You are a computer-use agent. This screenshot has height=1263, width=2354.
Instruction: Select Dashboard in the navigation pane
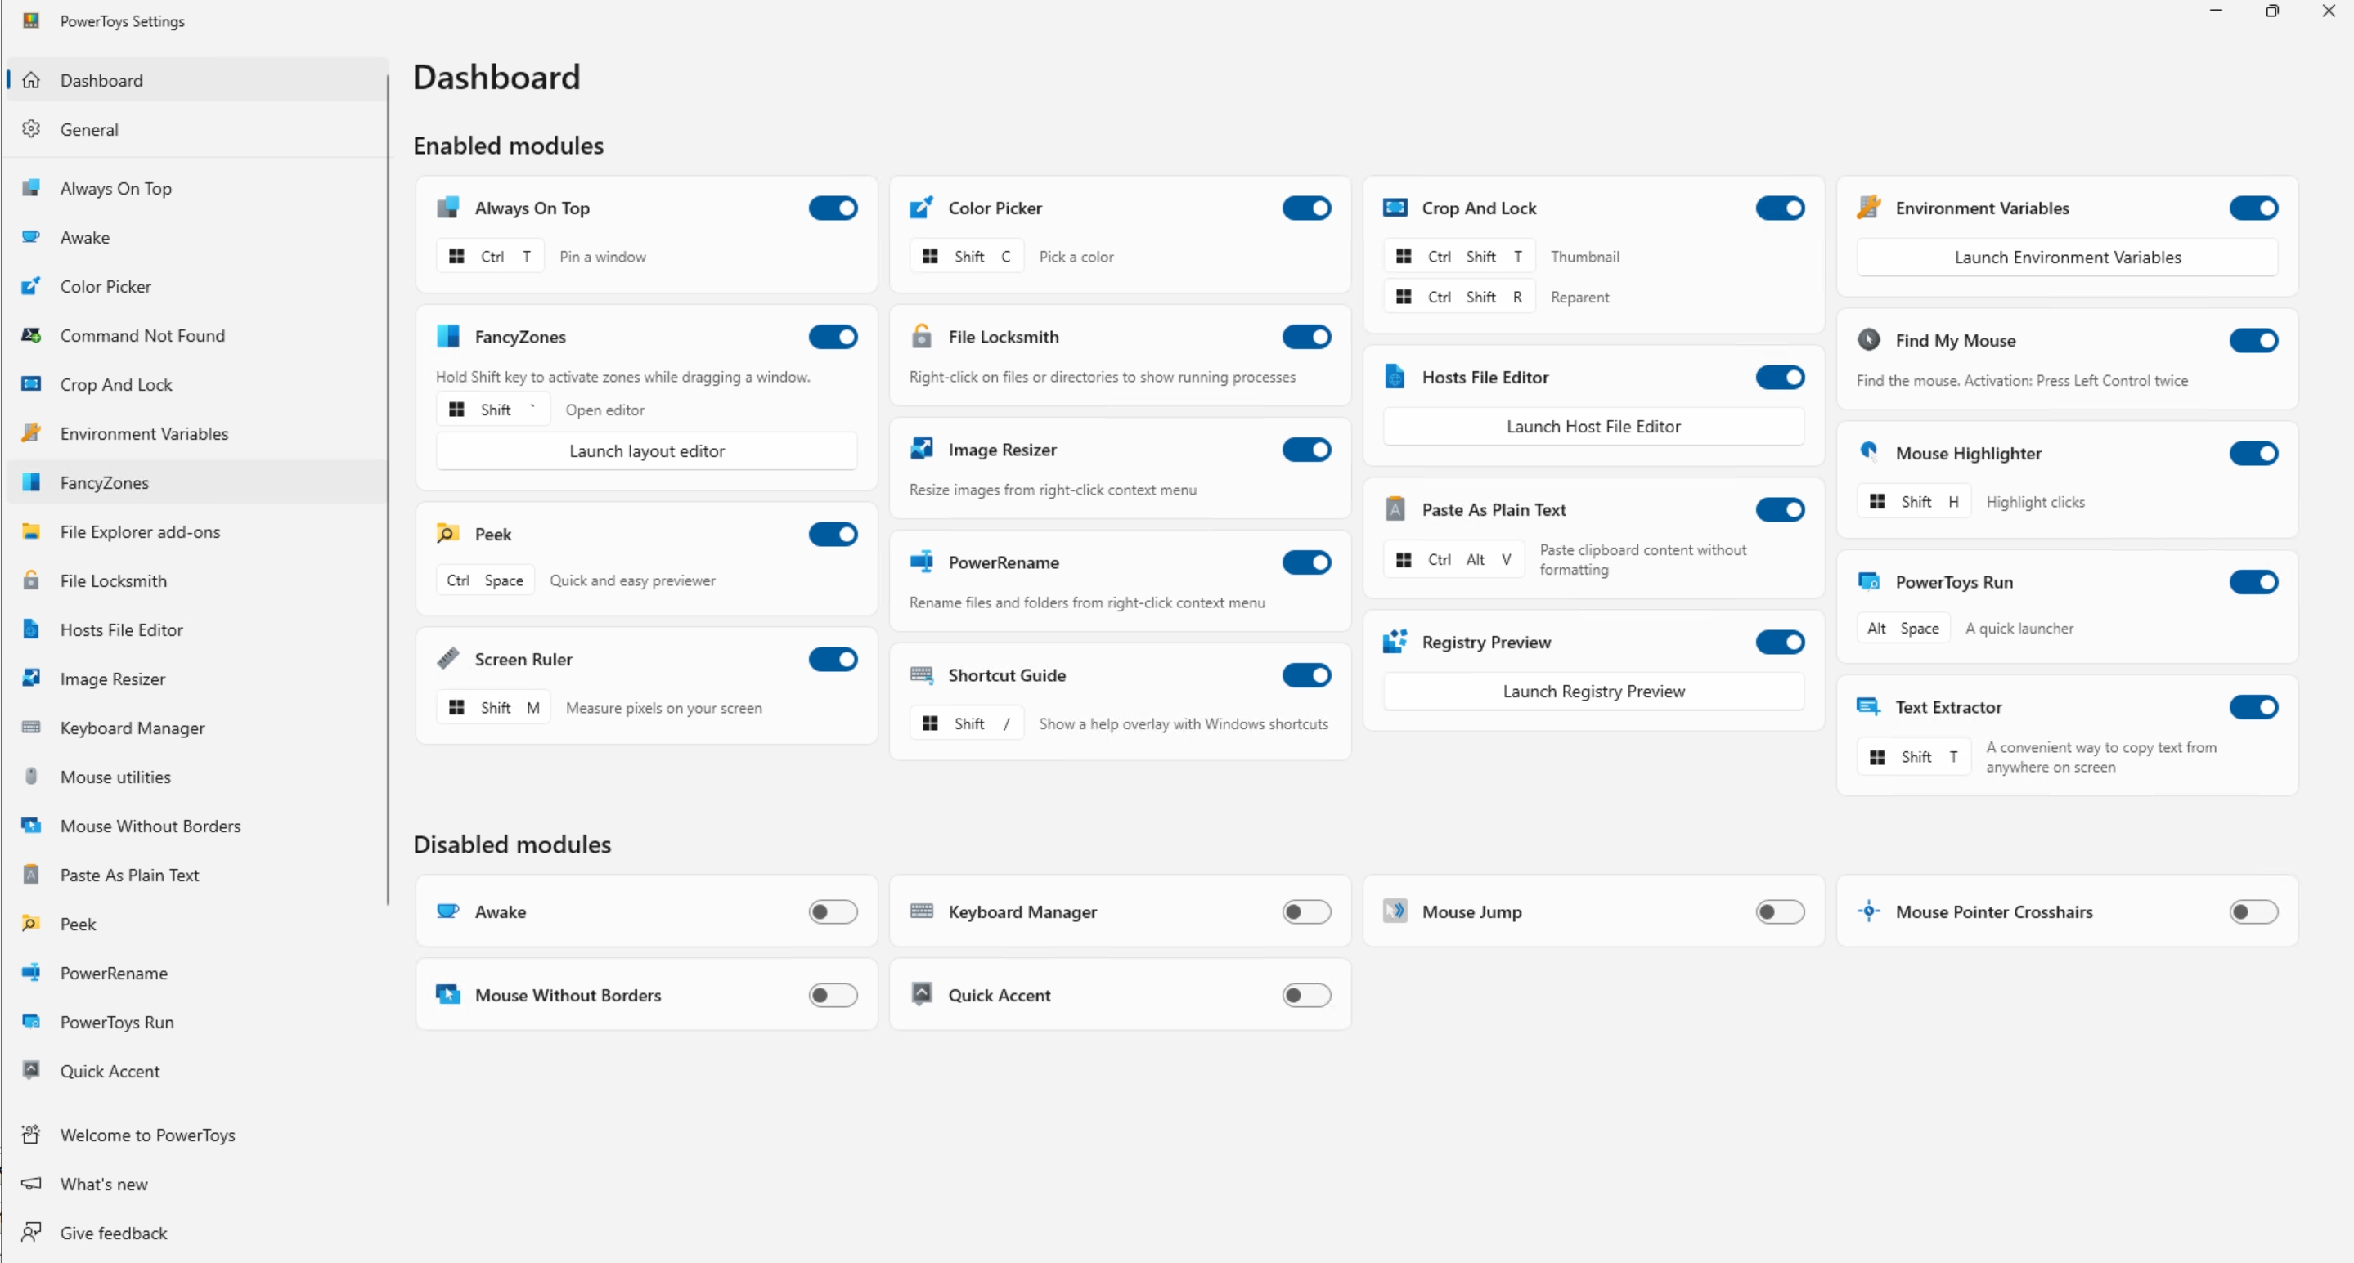101,80
